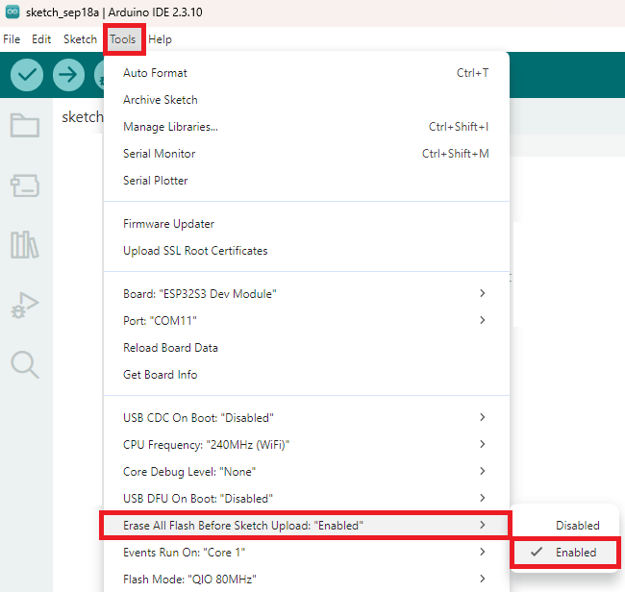Click the Arduino logo in title bar
Screen dimensions: 625x592
tap(12, 12)
